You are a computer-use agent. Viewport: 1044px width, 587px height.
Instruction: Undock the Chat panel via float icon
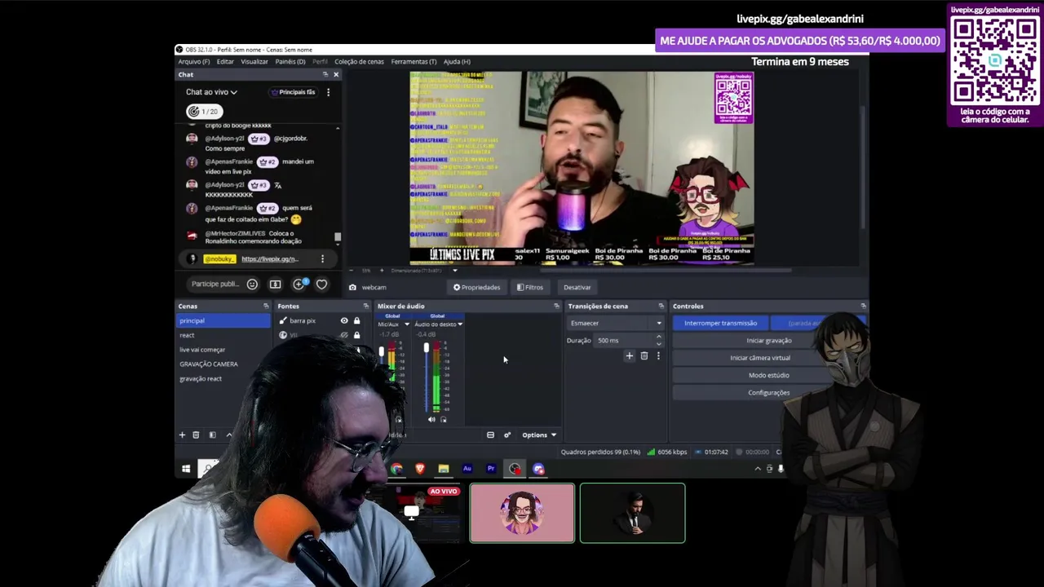tap(325, 74)
